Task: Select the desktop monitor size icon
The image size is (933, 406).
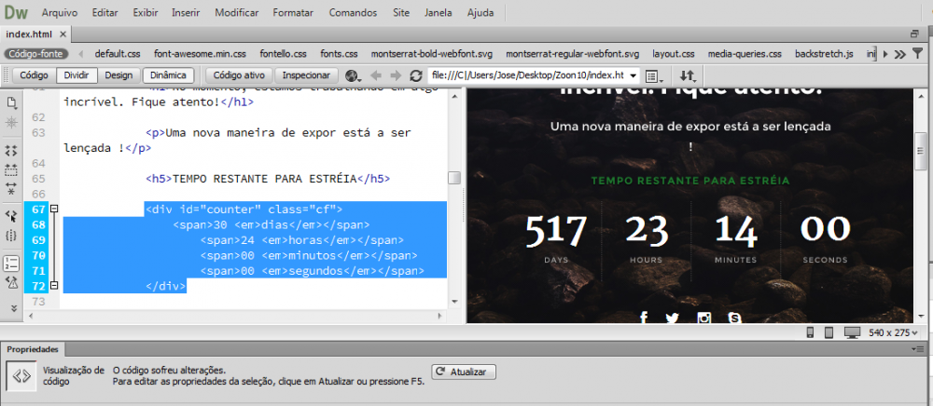Action: pyautogui.click(x=854, y=333)
